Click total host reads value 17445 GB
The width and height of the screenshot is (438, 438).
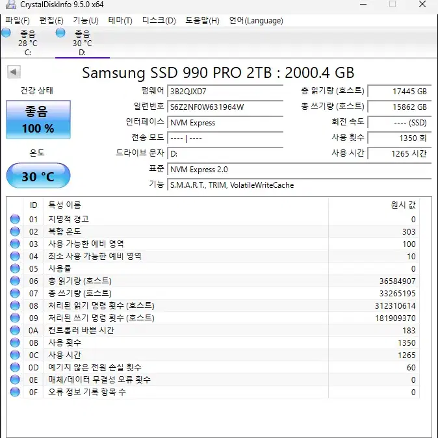pyautogui.click(x=400, y=92)
